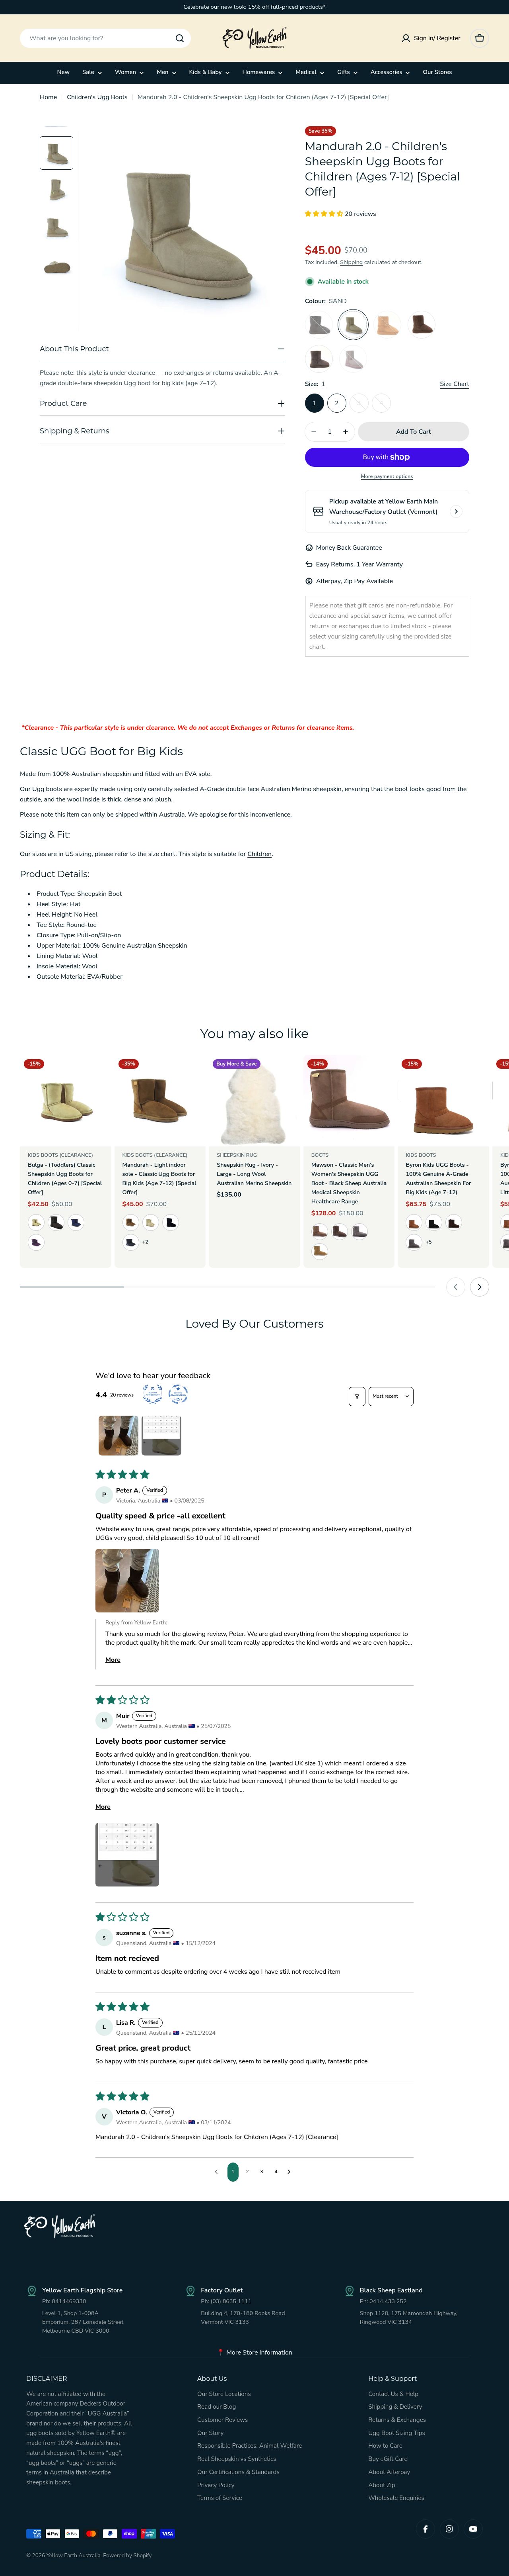Viewport: 509px width, 2576px height.
Task: Open Our Stores in navigation bar
Action: (x=437, y=72)
